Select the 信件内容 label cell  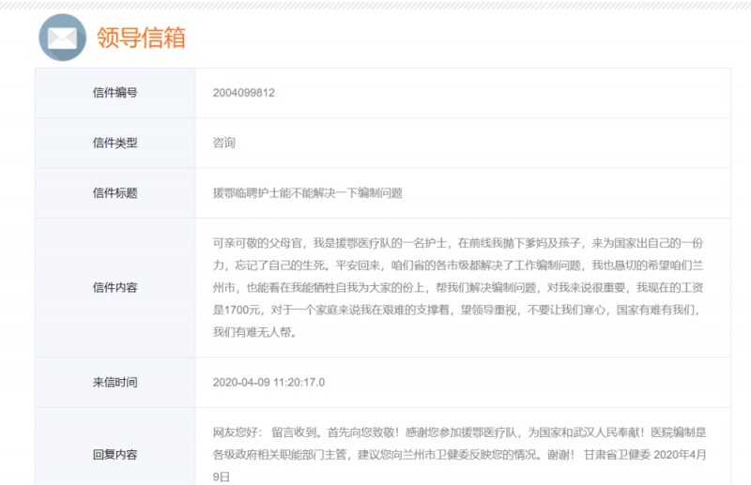pos(115,288)
